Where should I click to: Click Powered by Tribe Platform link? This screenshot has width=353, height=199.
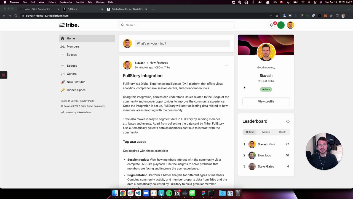(x=76, y=112)
